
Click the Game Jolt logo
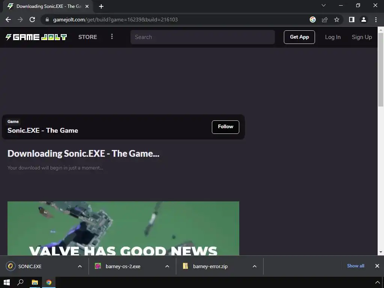click(x=36, y=37)
